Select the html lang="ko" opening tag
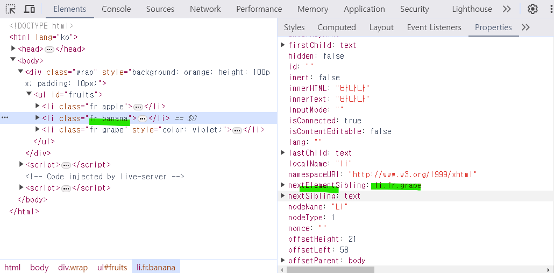Screen dimensions: 554x273 [x=44, y=37]
